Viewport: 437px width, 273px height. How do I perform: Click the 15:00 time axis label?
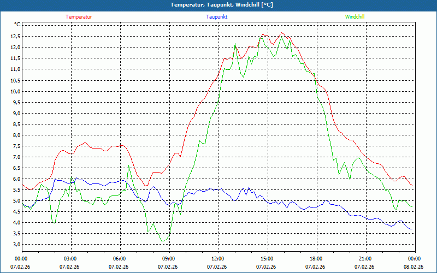point(267,259)
